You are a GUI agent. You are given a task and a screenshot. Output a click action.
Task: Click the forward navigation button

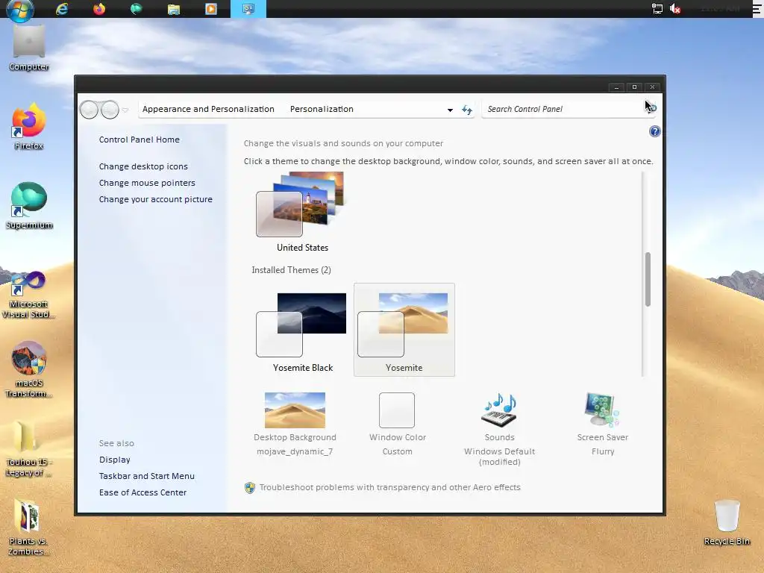click(x=110, y=110)
